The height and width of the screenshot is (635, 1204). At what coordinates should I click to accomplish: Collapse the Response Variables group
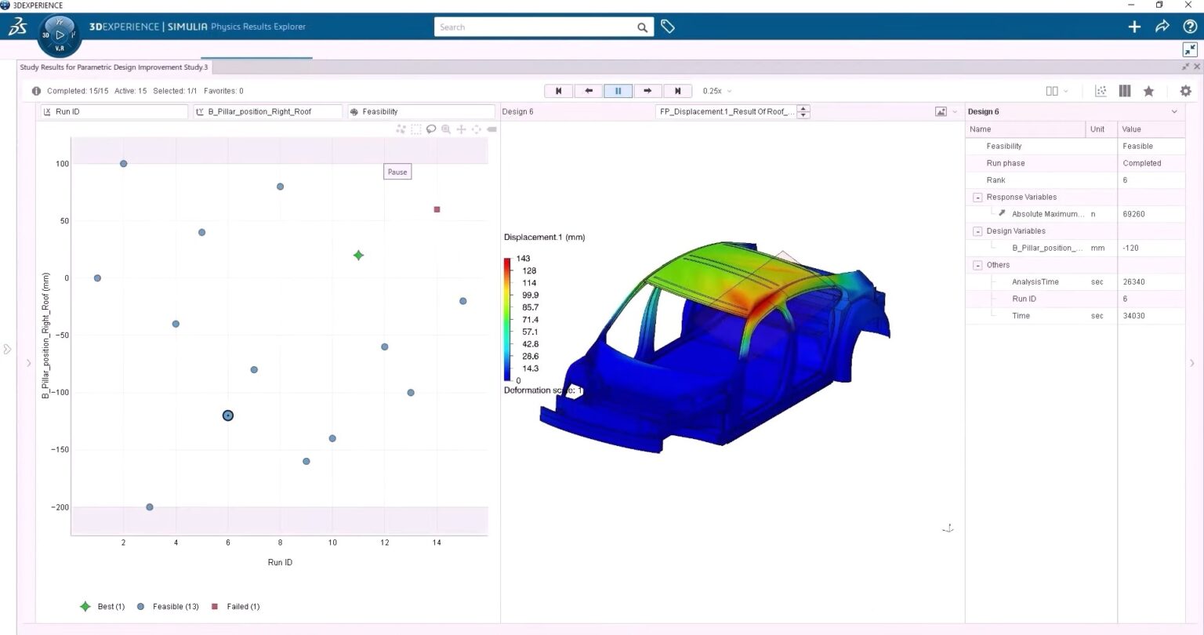coord(977,197)
